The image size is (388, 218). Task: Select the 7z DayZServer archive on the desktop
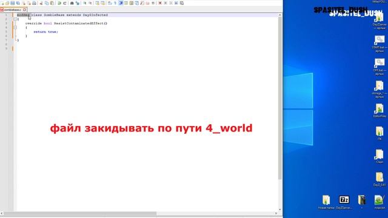[344, 202]
